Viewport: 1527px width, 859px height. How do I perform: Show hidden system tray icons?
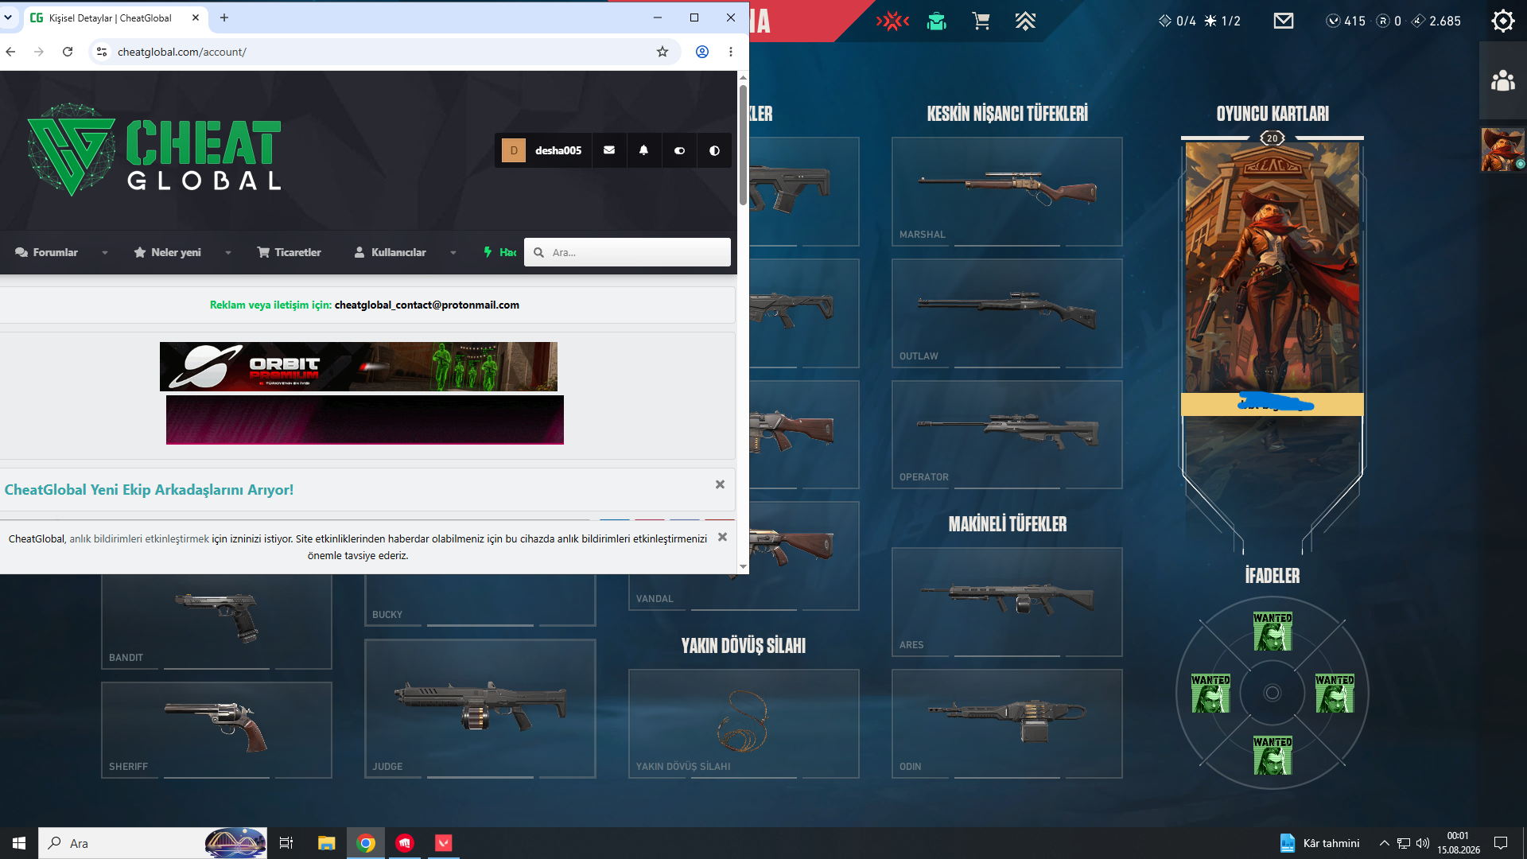coord(1385,843)
